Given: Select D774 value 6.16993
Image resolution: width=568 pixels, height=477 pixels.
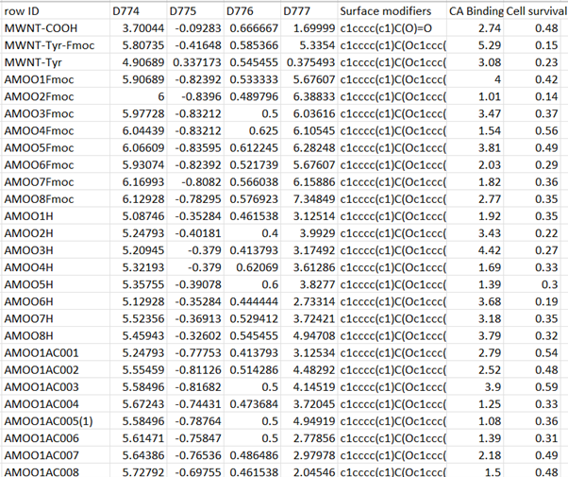Looking at the screenshot, I should tap(139, 181).
